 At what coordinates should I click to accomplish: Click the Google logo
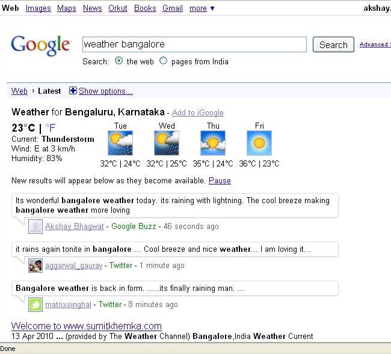[41, 45]
